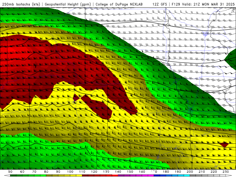This screenshot has width=236, height=177.
Task: Click the '110' value on the color scale
Action: point(82,172)
